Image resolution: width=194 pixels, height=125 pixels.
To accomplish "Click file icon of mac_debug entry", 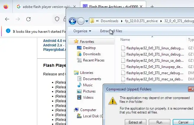I will tap(123, 73).
